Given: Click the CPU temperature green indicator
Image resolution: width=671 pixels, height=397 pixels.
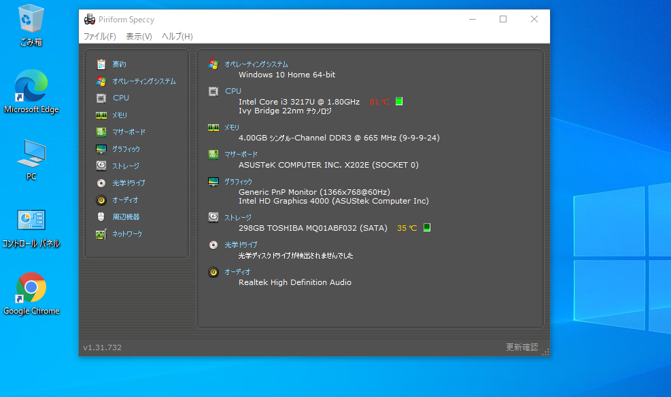Looking at the screenshot, I should pos(399,101).
